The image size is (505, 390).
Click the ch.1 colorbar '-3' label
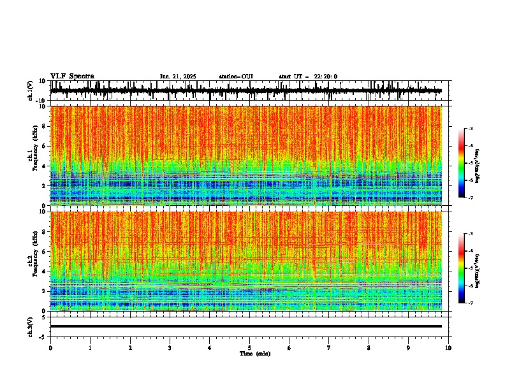click(x=470, y=128)
